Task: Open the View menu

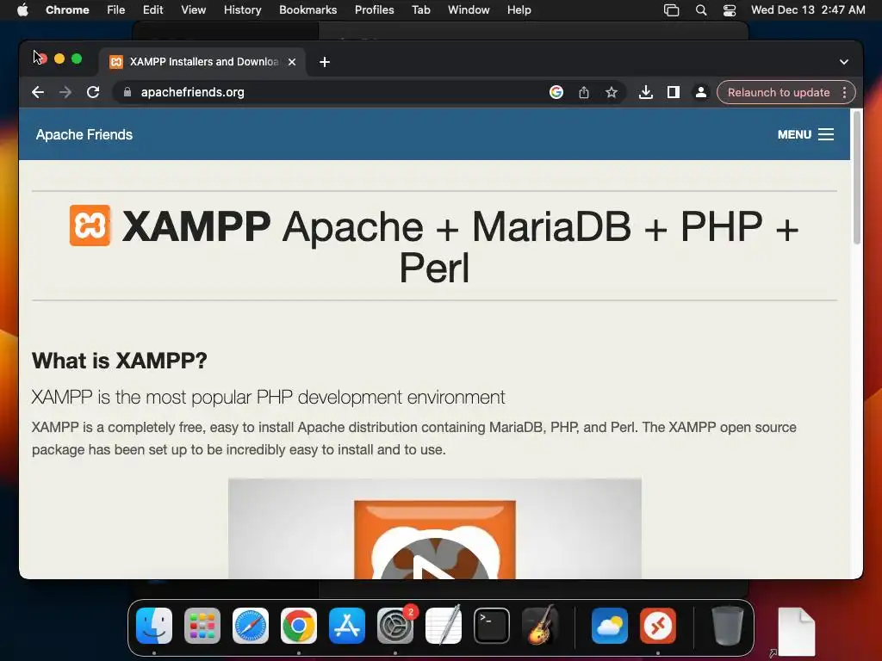Action: (x=193, y=10)
